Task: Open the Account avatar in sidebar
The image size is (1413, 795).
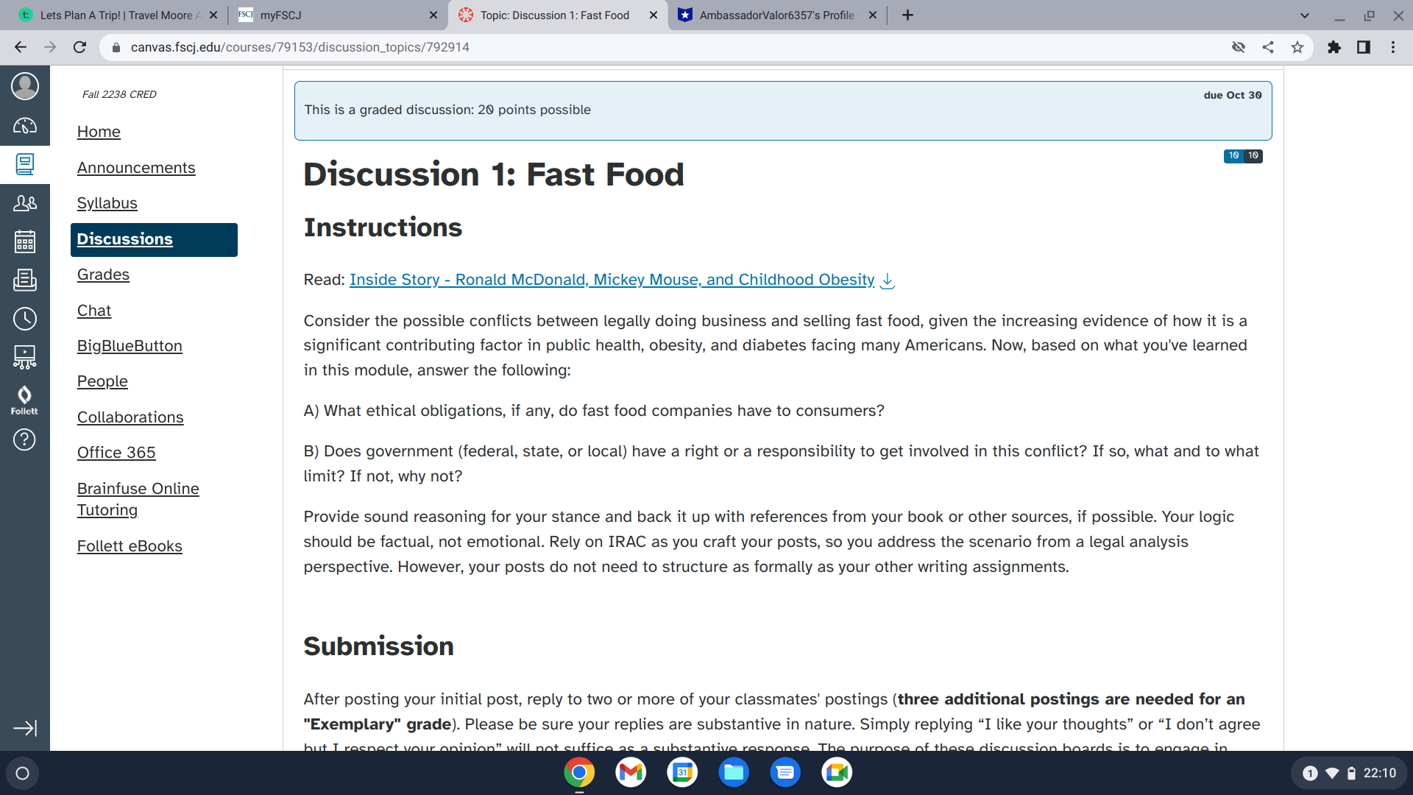Action: pos(25,86)
